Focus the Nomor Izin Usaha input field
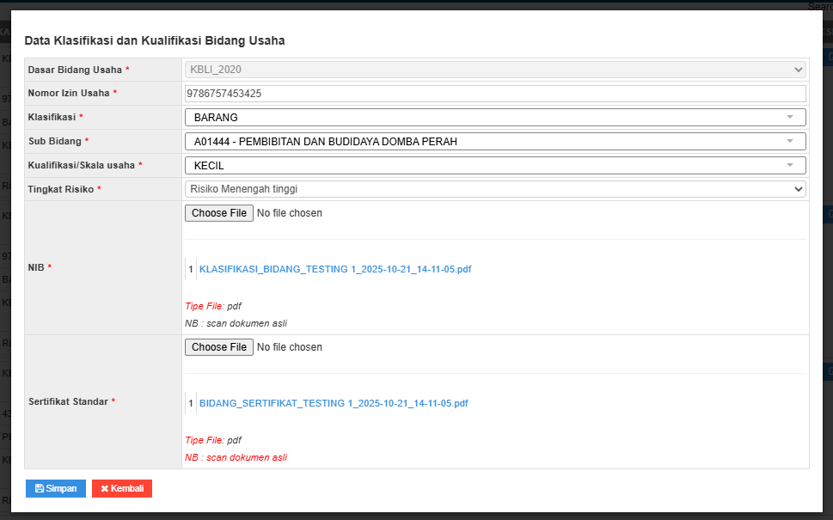 tap(494, 93)
